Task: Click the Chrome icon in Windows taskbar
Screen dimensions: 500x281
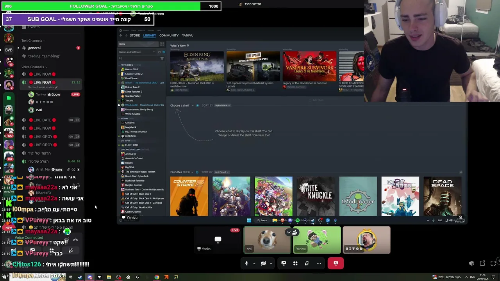Action: (x=157, y=277)
